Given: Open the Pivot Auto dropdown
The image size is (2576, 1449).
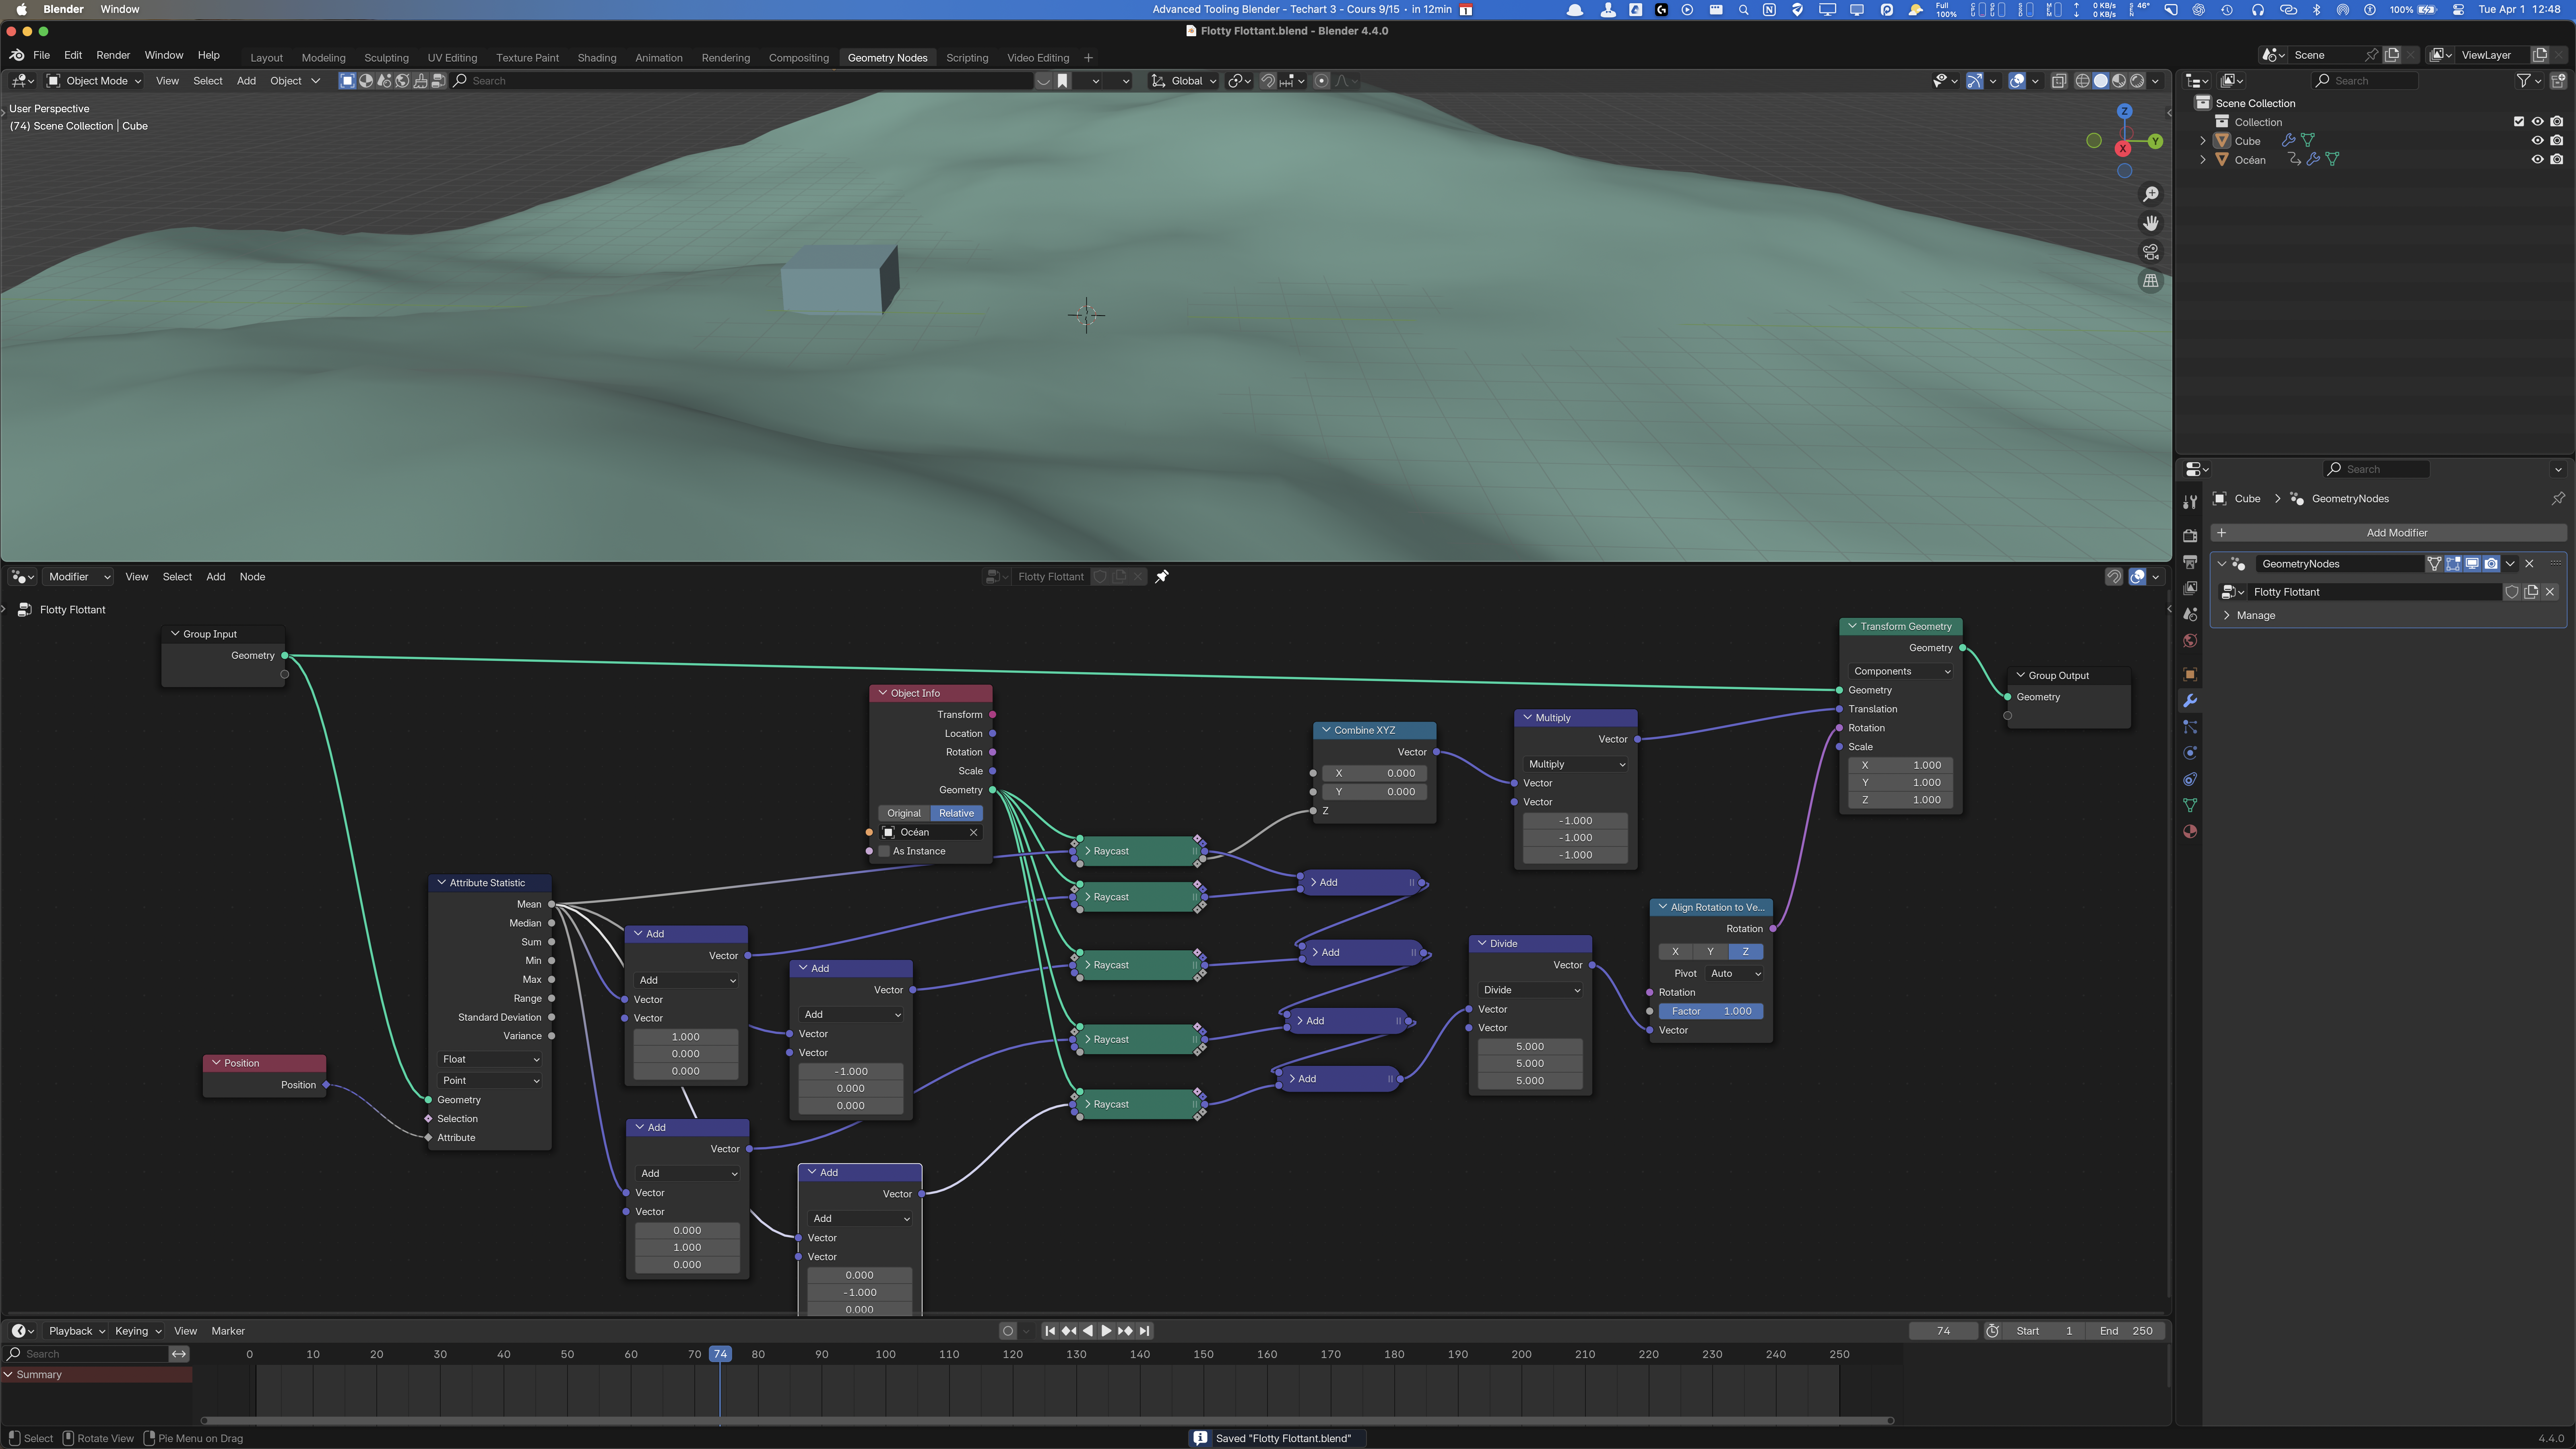Looking at the screenshot, I should pos(1736,974).
